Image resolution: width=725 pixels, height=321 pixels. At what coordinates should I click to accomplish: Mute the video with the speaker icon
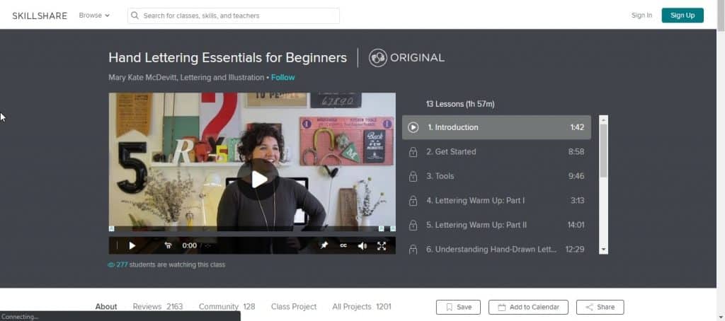tap(362, 246)
